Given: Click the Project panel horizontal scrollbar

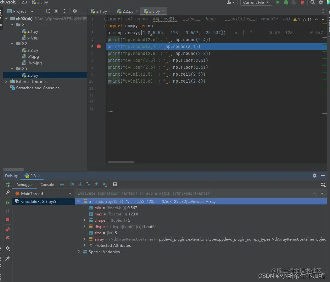Looking at the screenshot, I should [x=14, y=170].
